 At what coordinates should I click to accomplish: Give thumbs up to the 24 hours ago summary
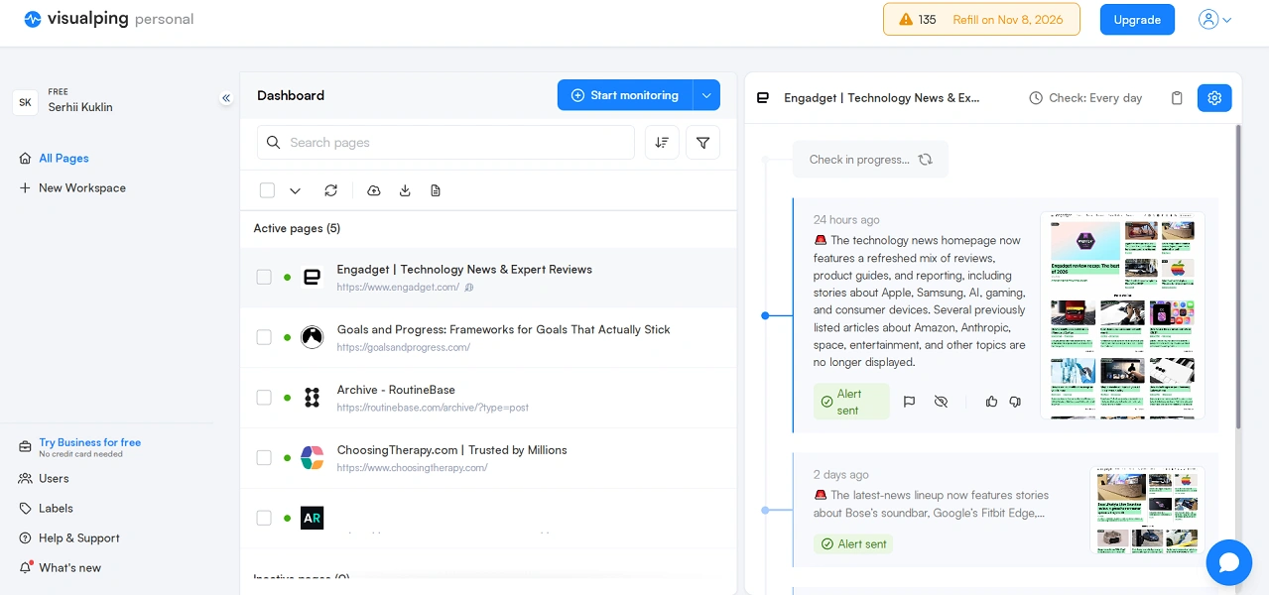click(x=991, y=402)
